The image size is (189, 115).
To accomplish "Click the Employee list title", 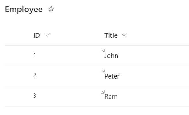I will coord(24,9).
